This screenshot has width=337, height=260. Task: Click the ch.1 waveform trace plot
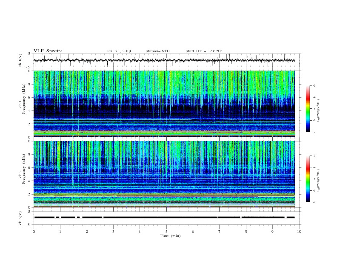click(x=164, y=60)
